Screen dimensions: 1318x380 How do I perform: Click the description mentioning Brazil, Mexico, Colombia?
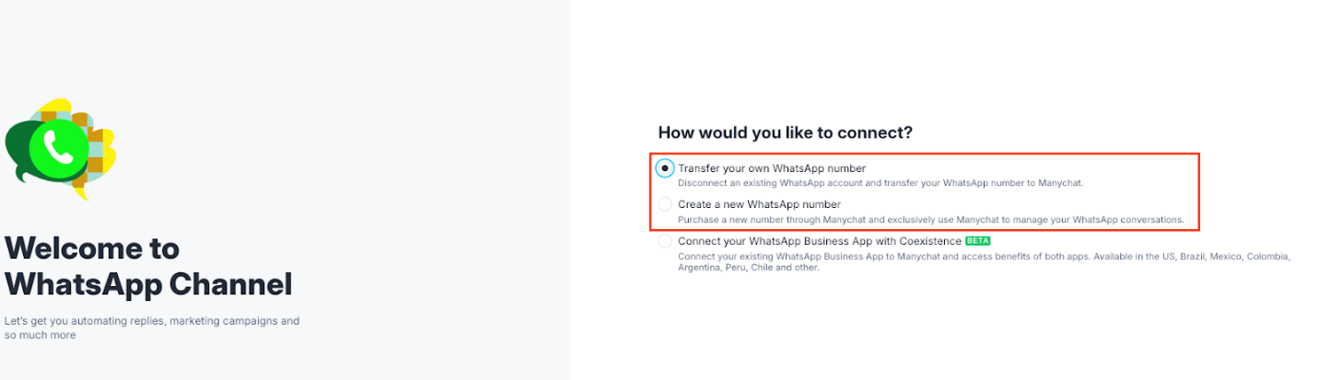point(984,256)
